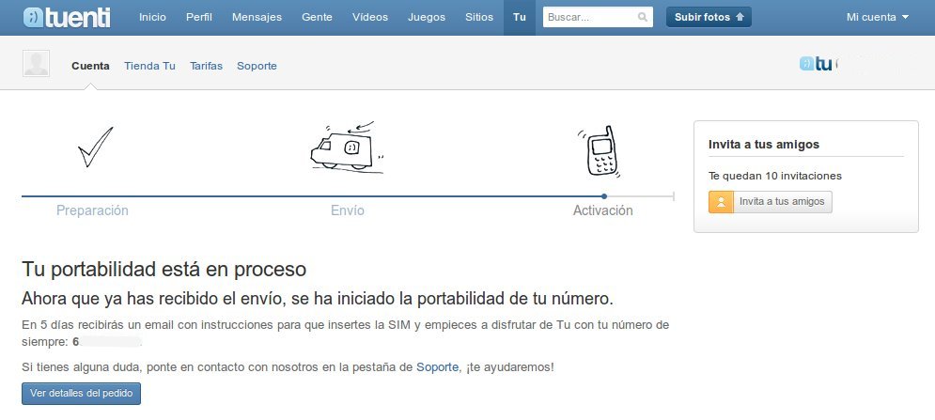Open the Tienda Tu sub-tab
This screenshot has width=935, height=420.
pos(149,66)
